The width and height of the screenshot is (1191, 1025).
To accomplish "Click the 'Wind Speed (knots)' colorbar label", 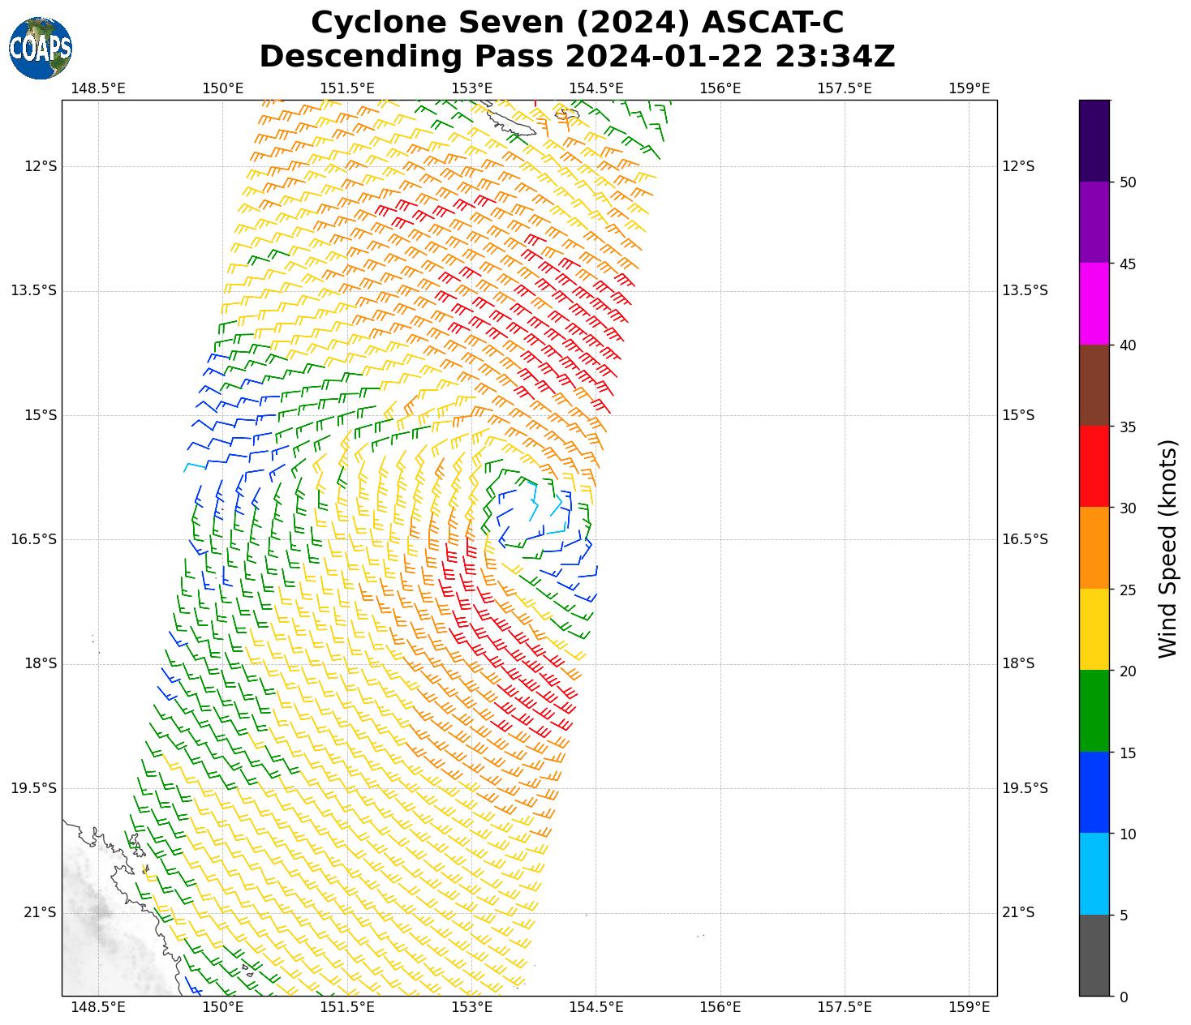I will click(x=1167, y=548).
